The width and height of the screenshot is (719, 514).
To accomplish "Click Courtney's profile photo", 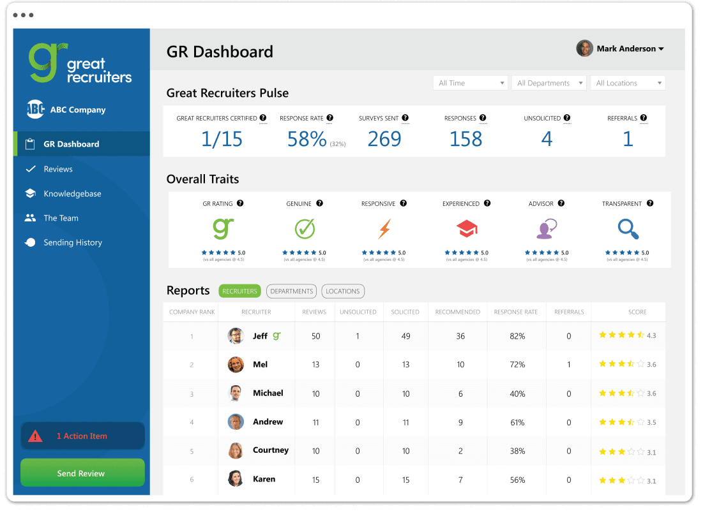I will pyautogui.click(x=236, y=451).
